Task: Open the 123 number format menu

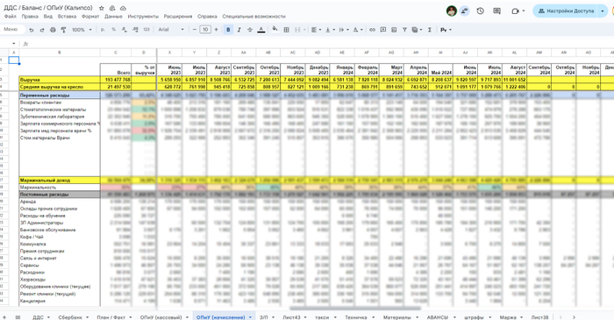Action: [146, 30]
